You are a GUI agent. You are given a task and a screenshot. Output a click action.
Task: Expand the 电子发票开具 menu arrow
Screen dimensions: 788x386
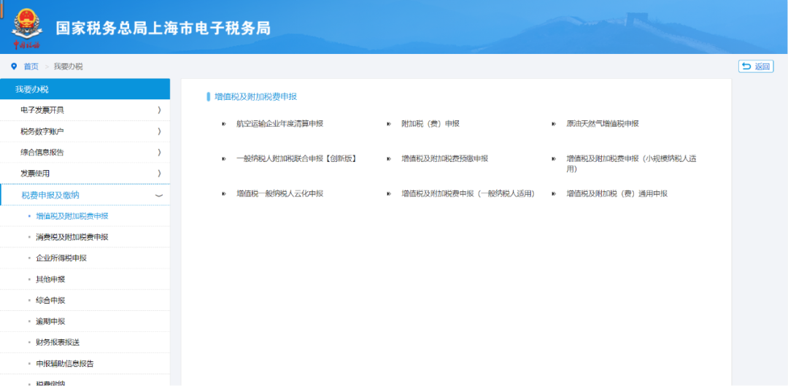click(158, 110)
